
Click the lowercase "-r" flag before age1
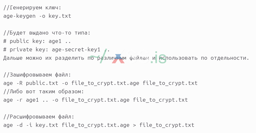[19, 100]
